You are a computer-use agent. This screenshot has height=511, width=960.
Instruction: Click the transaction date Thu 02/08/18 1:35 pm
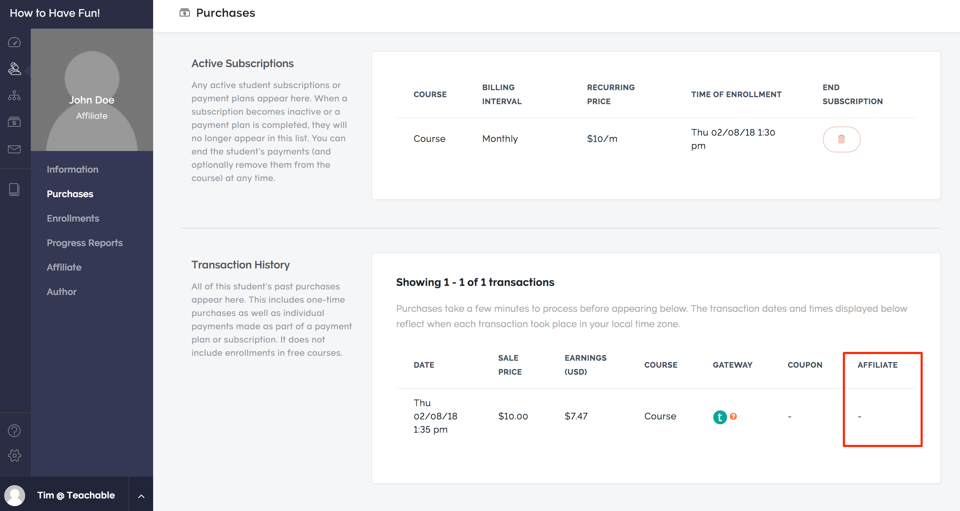click(x=435, y=416)
